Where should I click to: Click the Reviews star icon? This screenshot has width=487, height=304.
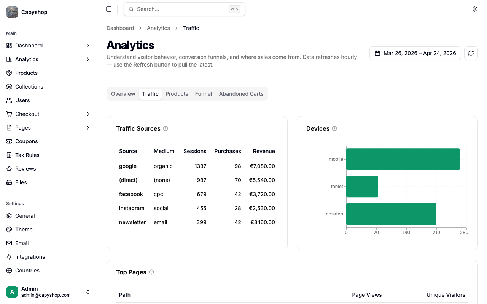pyautogui.click(x=9, y=169)
